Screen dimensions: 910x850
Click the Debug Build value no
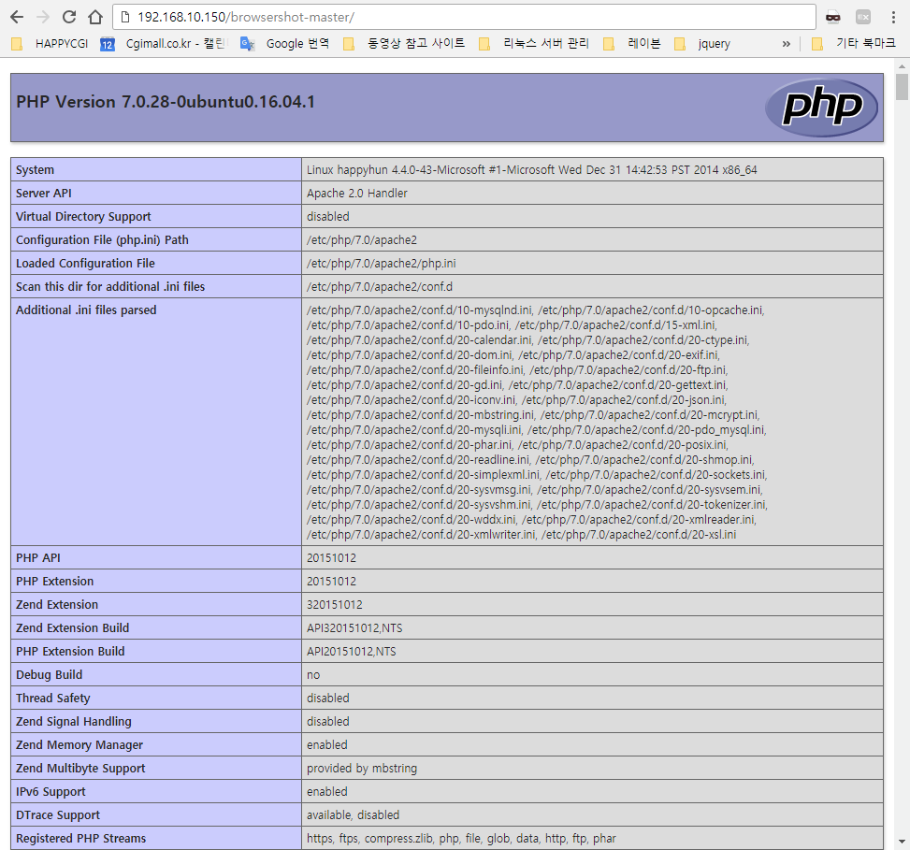pos(313,675)
